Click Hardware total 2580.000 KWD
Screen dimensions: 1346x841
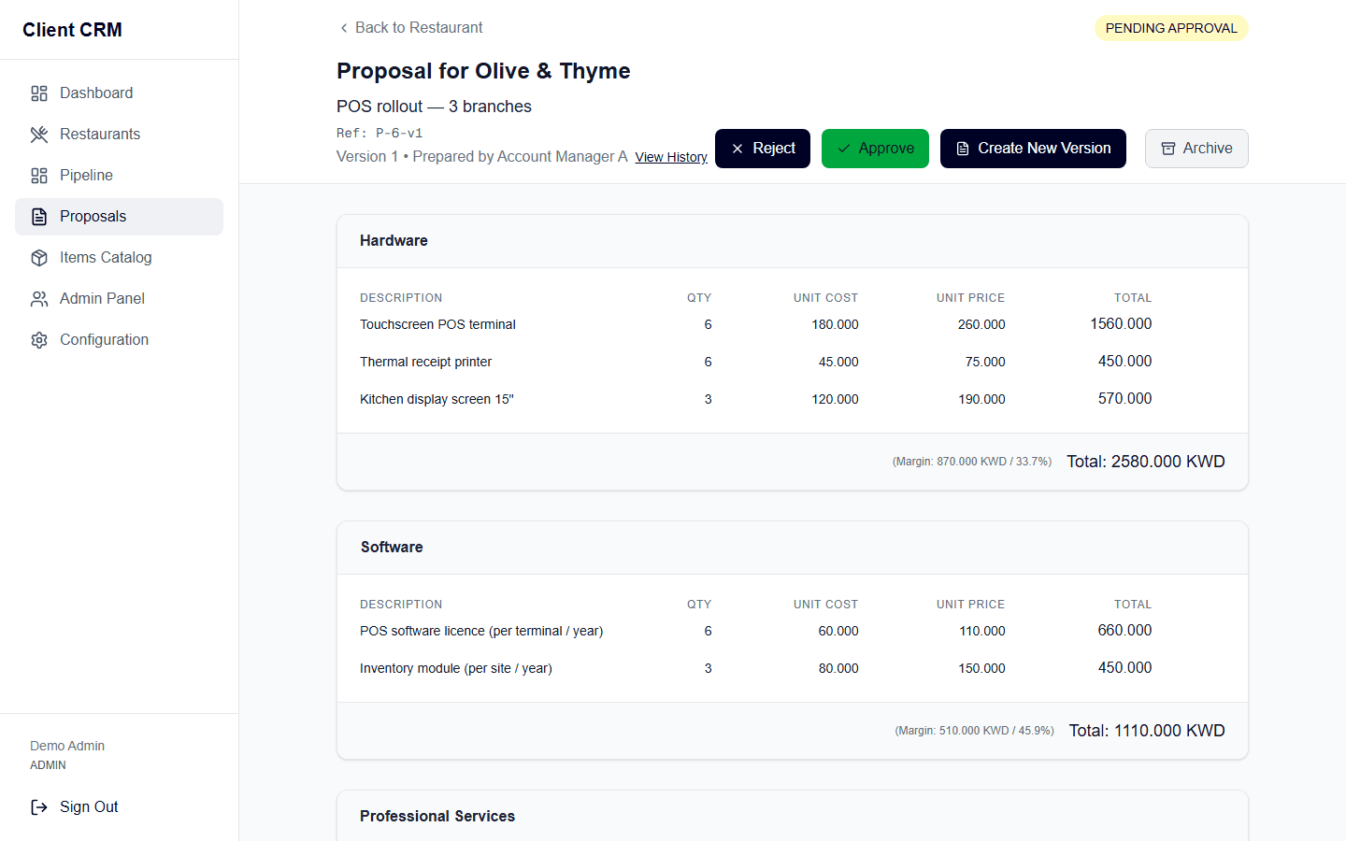click(1145, 462)
